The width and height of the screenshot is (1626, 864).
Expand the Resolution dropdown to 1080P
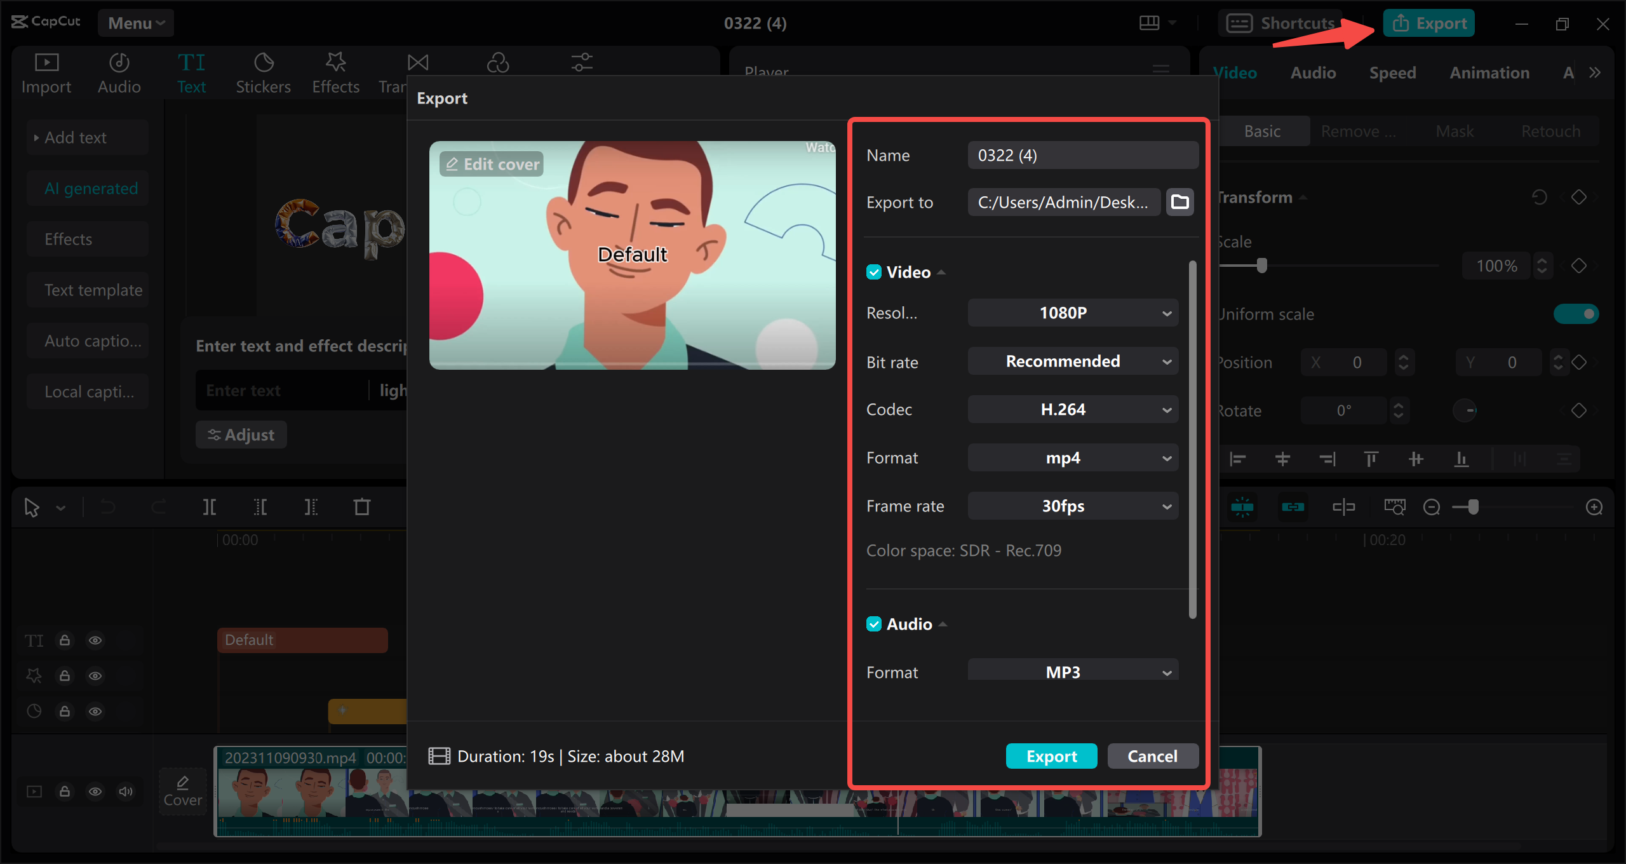(x=1070, y=313)
